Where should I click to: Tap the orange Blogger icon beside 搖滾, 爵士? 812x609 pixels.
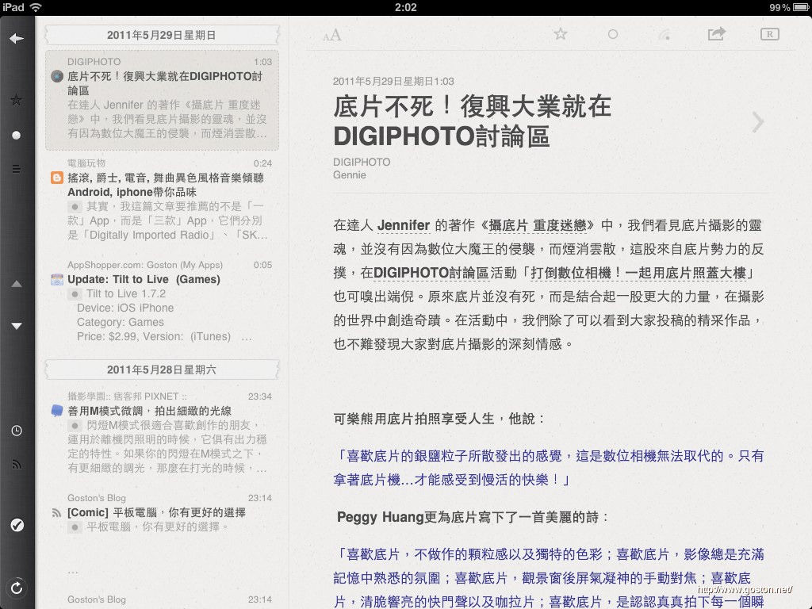[x=57, y=178]
